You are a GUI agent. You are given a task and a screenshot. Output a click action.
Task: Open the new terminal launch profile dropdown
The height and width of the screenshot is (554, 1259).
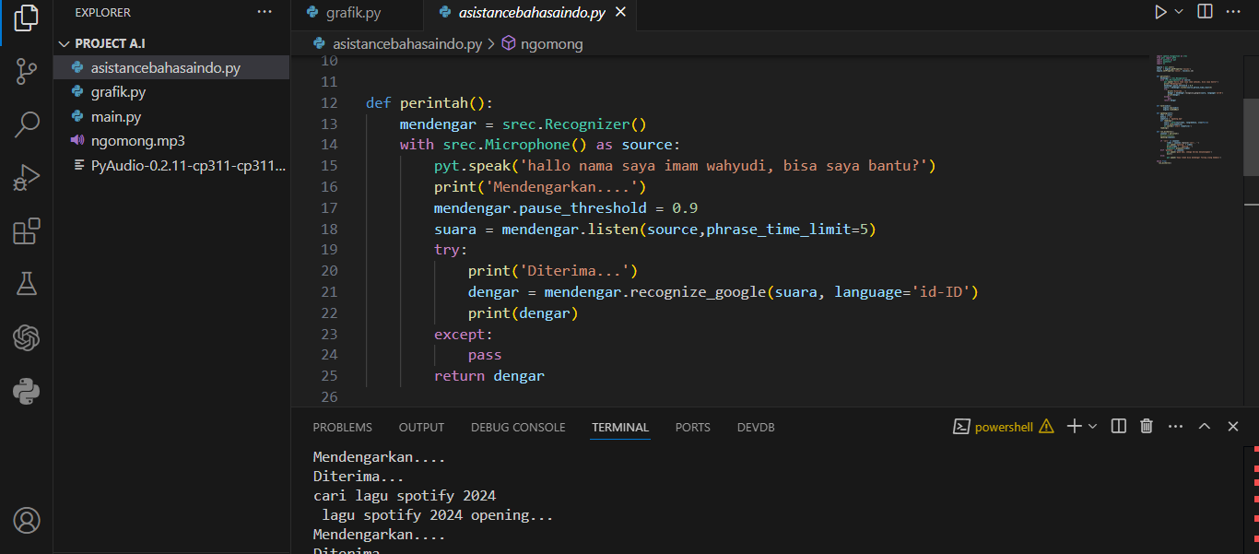[1093, 426]
